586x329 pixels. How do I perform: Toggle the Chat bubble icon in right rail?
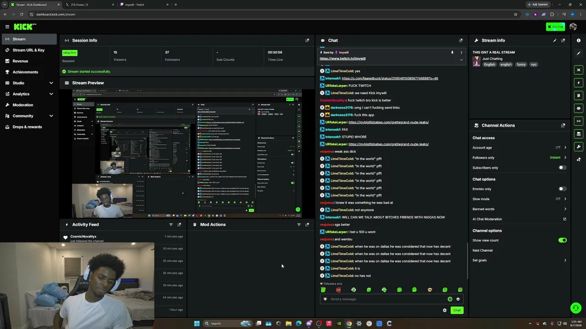(579, 108)
